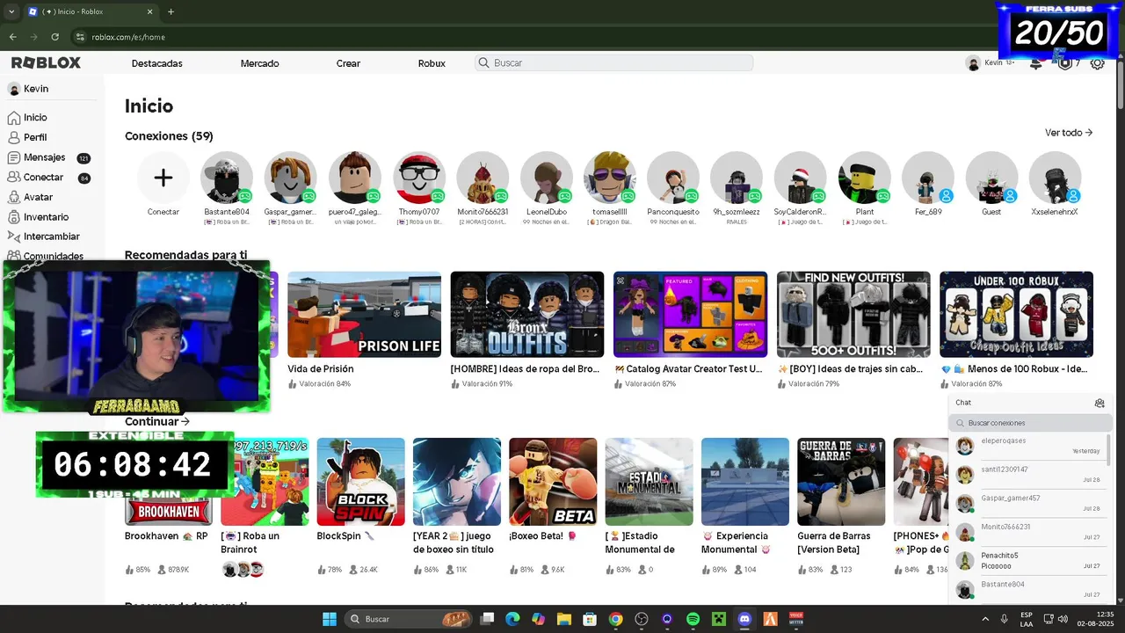The height and width of the screenshot is (633, 1125).
Task: Click the Conectar plus circle
Action: click(163, 178)
